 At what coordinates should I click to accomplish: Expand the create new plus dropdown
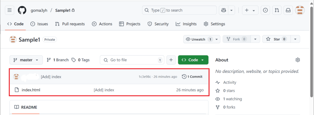click(250, 10)
